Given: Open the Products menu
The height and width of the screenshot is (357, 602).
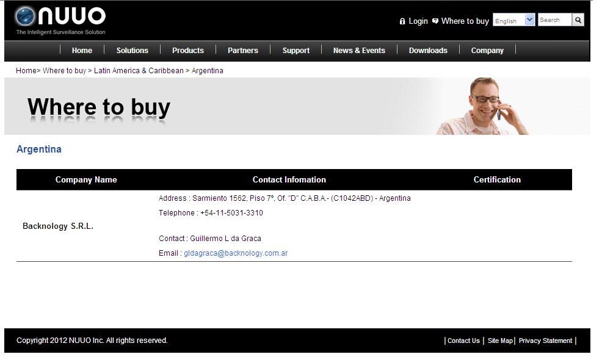Looking at the screenshot, I should (x=188, y=50).
